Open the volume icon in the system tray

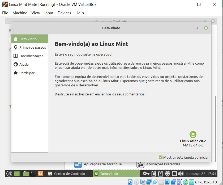point(181,174)
